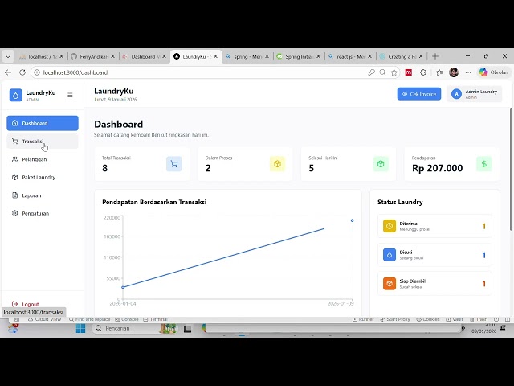The height and width of the screenshot is (386, 514).
Task: Click the Rp 207.000 revenue value
Action: [x=437, y=168]
